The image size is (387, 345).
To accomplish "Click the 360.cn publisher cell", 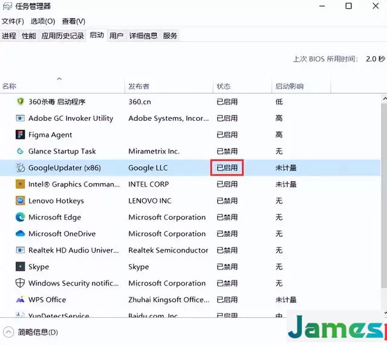I will coord(140,102).
